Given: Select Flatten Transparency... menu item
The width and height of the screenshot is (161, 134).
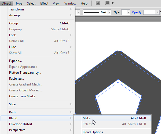Looking at the screenshot, I should point(41,73).
